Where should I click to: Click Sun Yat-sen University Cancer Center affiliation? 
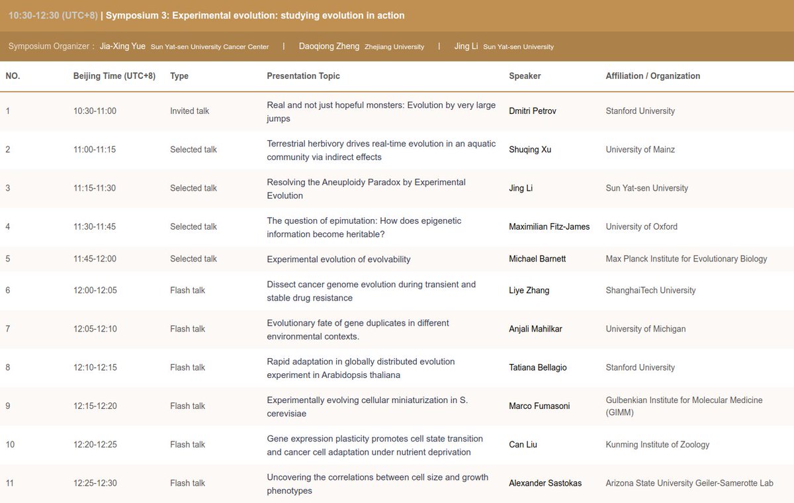(210, 47)
